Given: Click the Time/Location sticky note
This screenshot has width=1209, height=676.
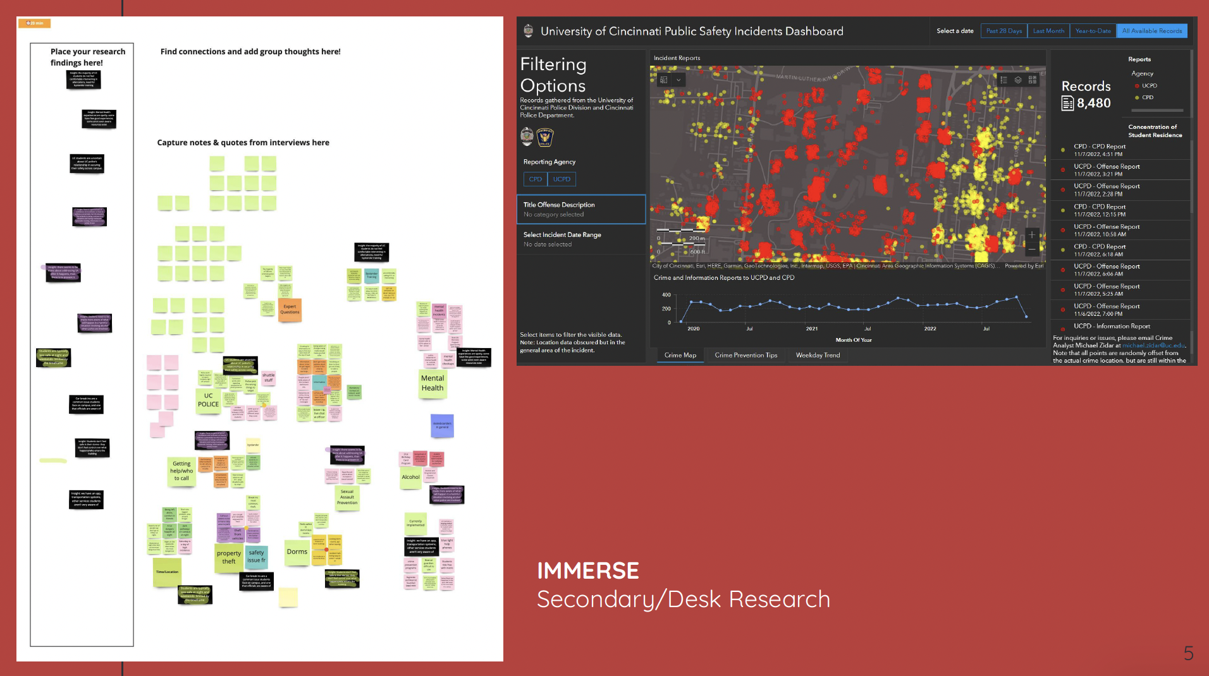Looking at the screenshot, I should (x=167, y=572).
